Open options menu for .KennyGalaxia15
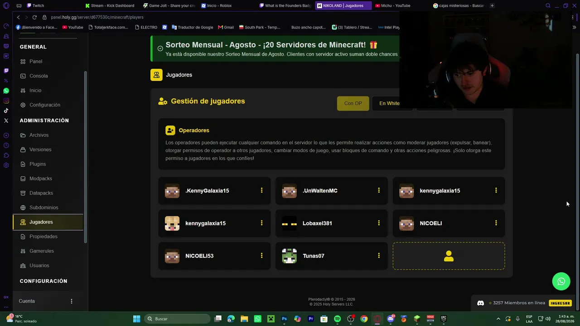 (x=261, y=191)
